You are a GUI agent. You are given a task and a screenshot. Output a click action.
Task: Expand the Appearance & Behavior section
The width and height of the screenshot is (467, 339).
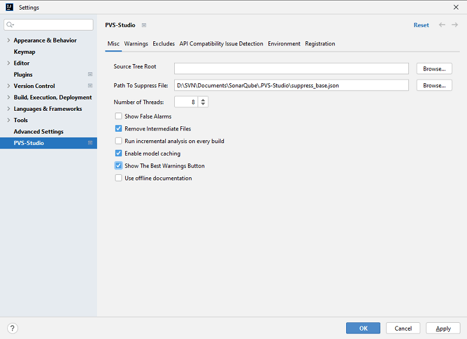tap(8, 40)
